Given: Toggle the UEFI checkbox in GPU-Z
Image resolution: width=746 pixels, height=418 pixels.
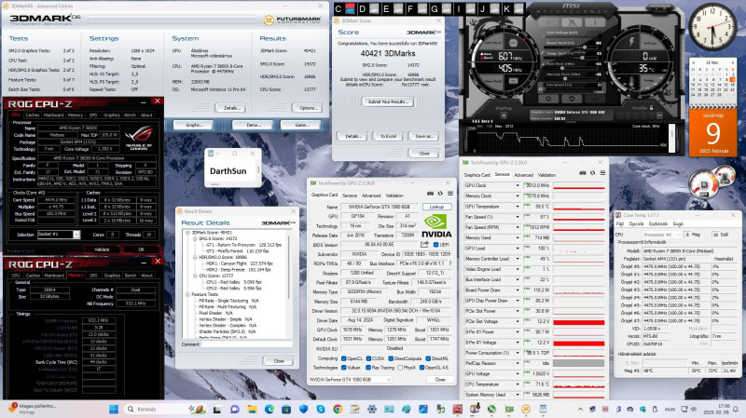Looking at the screenshot, I should [x=435, y=245].
